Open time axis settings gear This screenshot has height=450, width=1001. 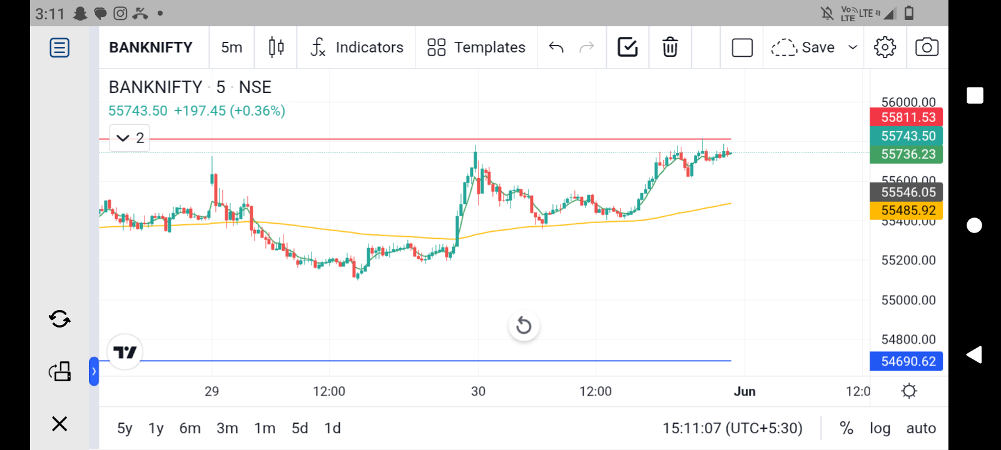[x=909, y=391]
